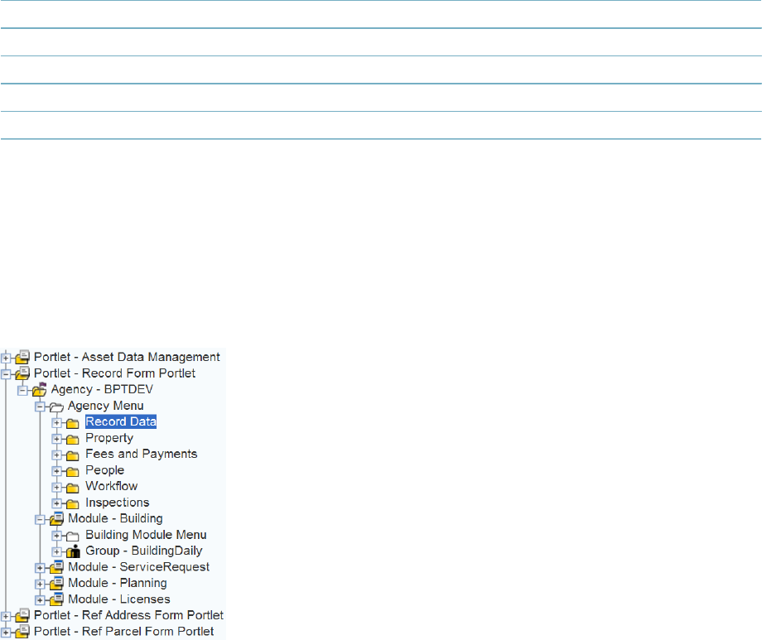762x640 pixels.
Task: Click the Module - Licenses icon
Action: pos(57,599)
